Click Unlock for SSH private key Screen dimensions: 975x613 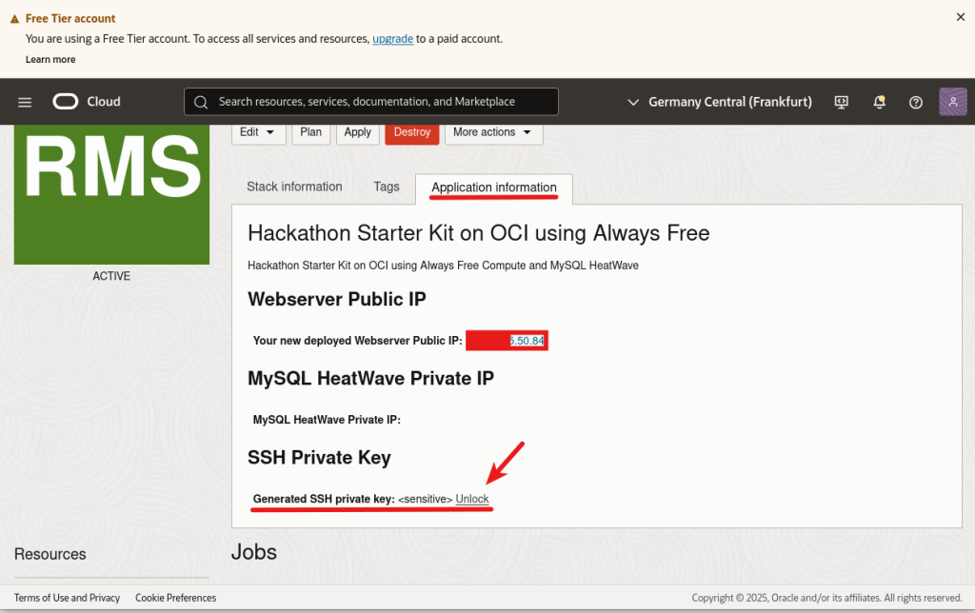pos(472,499)
